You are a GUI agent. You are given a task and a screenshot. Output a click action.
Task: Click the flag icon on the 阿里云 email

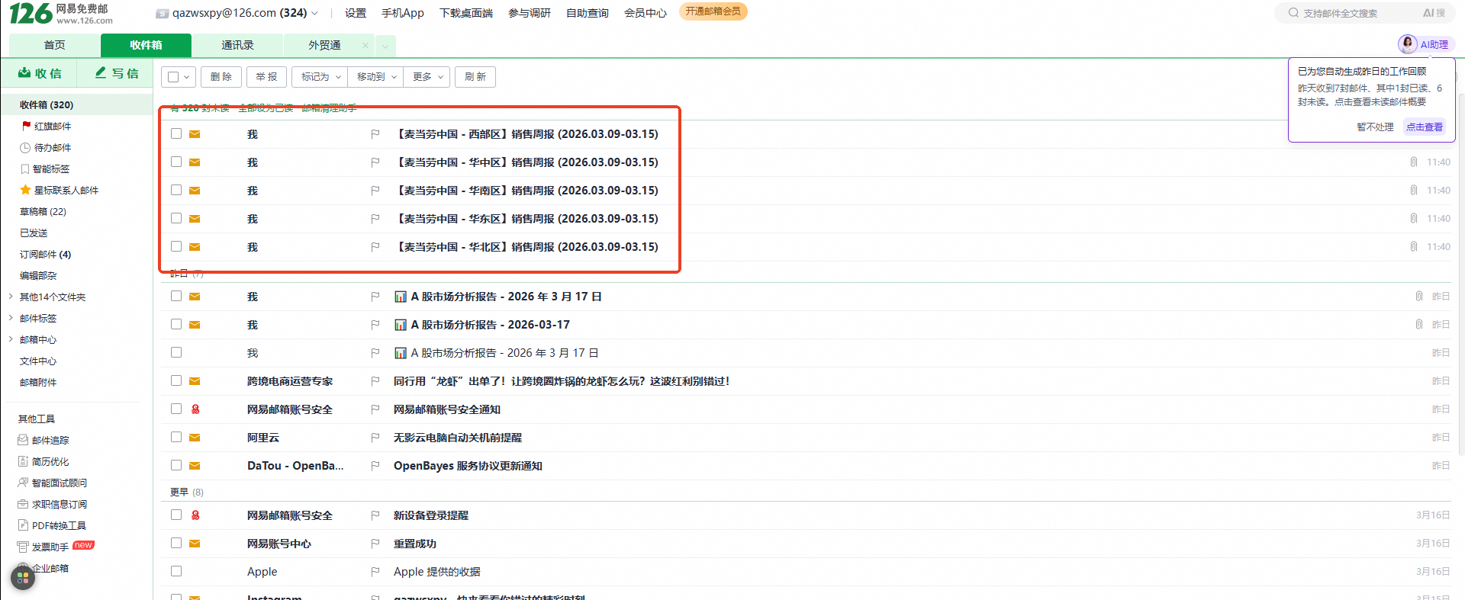tap(375, 438)
